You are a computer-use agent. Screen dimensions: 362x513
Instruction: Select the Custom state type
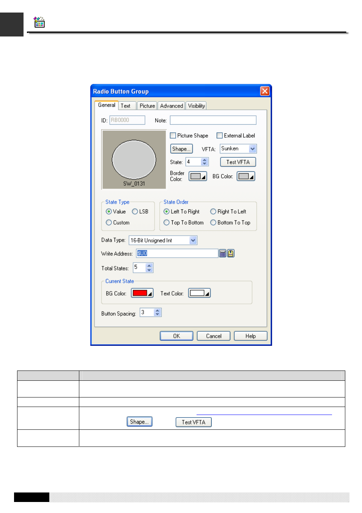pyautogui.click(x=109, y=223)
